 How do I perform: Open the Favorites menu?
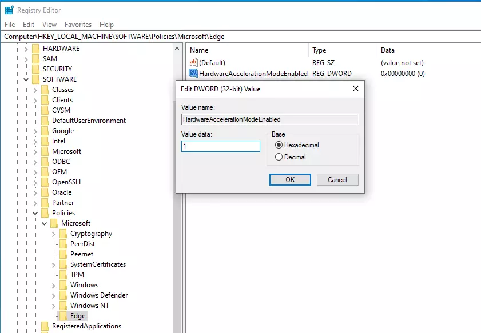point(78,24)
